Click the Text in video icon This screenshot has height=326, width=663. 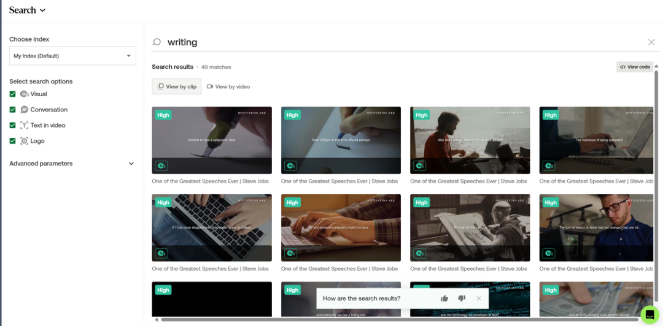pyautogui.click(x=24, y=126)
